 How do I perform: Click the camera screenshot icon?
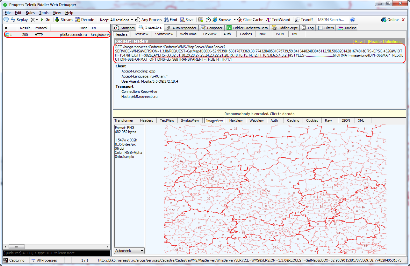[201, 20]
